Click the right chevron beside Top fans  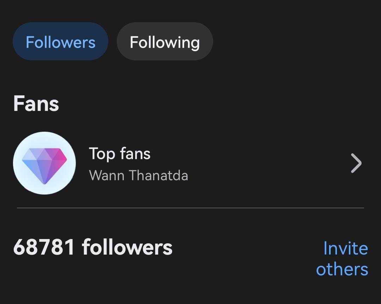[356, 164]
